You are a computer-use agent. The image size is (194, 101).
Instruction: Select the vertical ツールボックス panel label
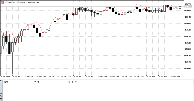pyautogui.click(x=1, y=96)
